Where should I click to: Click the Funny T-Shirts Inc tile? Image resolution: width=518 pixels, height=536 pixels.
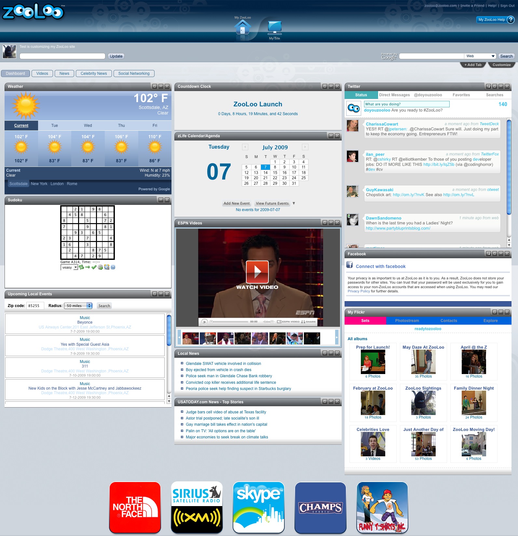tap(382, 508)
